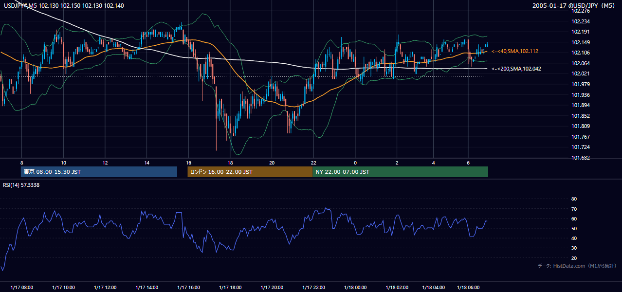
Task: Select the 東京 08:00-15:30 JST session bar
Action: 99,172
